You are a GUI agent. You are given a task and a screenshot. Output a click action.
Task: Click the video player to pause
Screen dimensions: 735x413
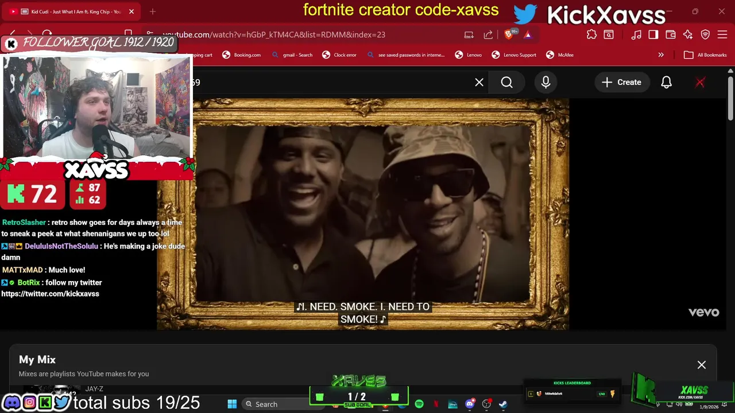pos(363,213)
